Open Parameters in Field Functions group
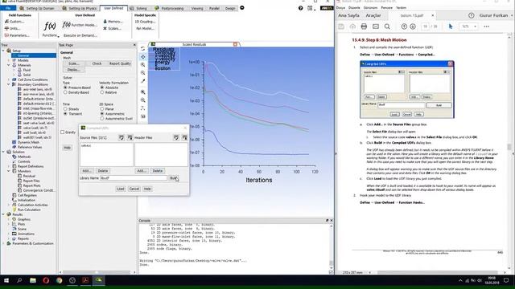This screenshot has width=515, height=289. point(17,35)
